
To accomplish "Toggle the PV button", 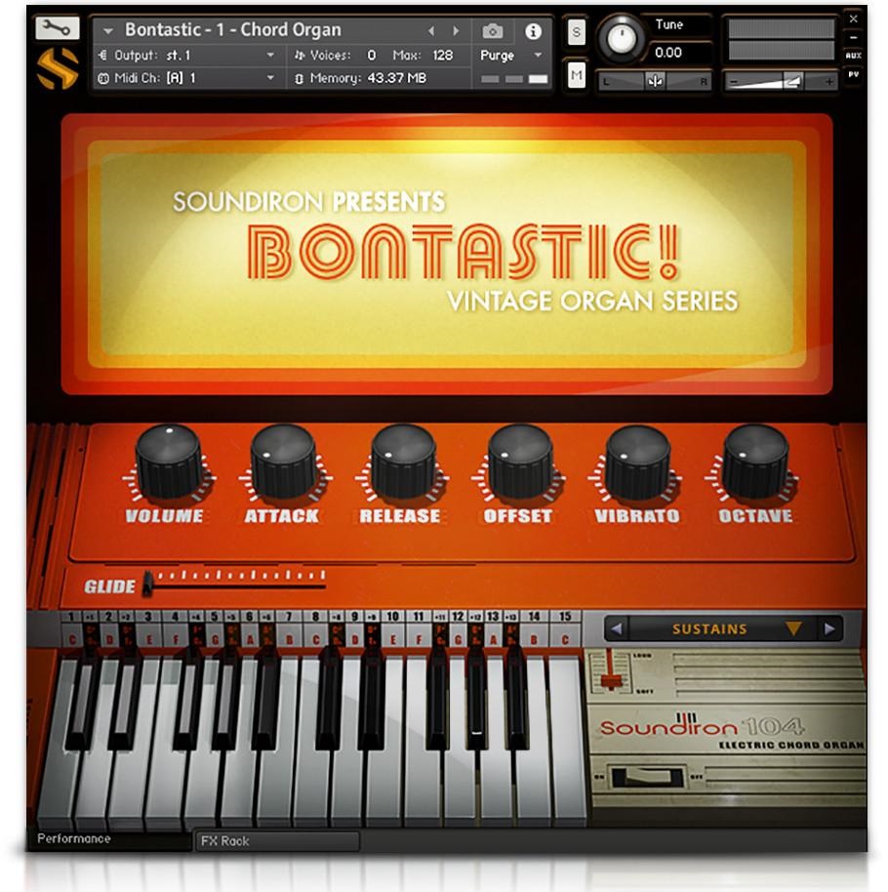I will click(853, 74).
